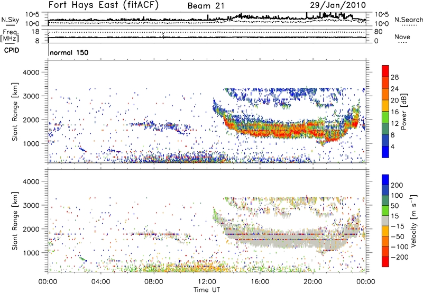
Task: Click the '28' power colorbar tick value
Action: [394, 77]
